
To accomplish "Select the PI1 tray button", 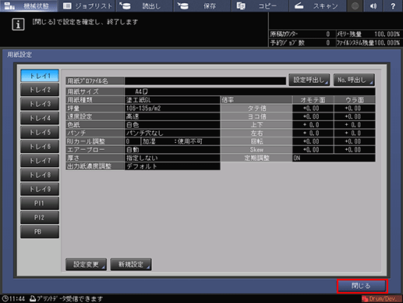I will coord(40,203).
